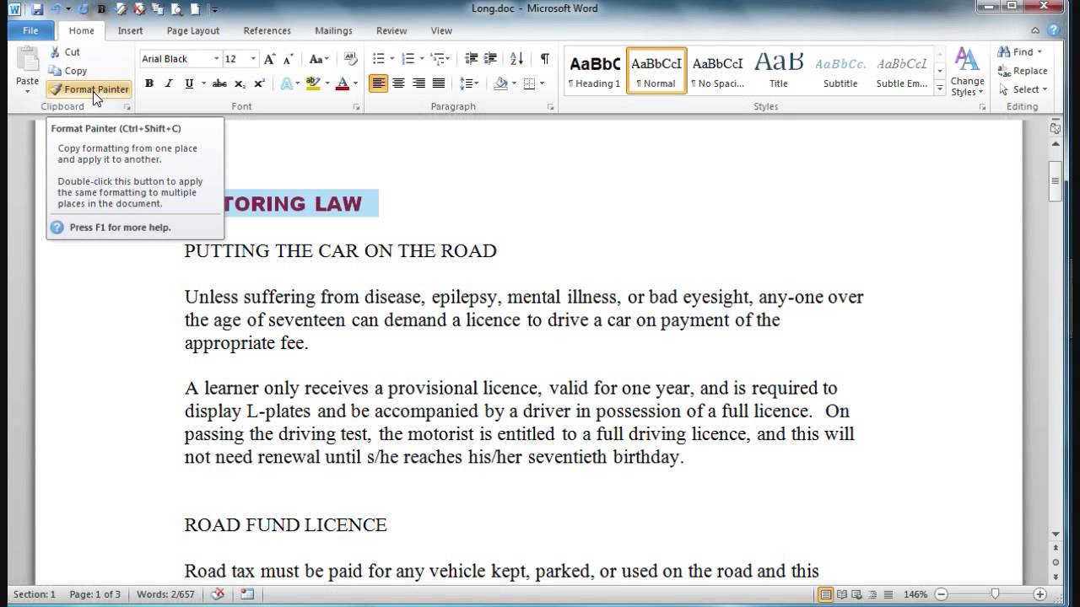
Task: Toggle show paragraph marks
Action: [545, 59]
